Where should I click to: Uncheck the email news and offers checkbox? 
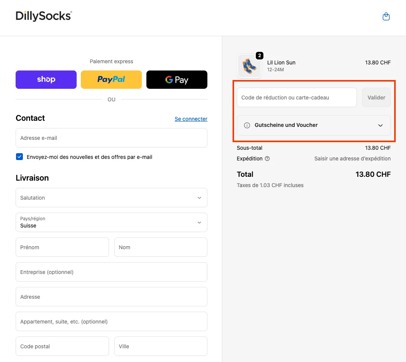click(19, 157)
